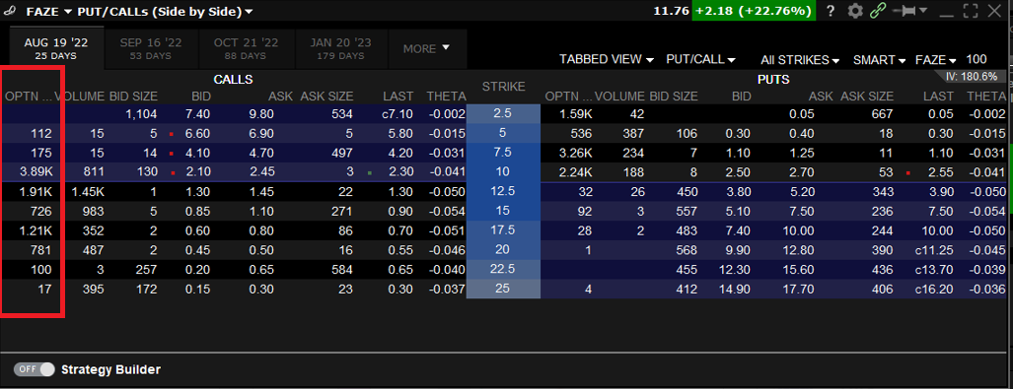1013x389 pixels.
Task: Switch to the SEP 16 '22 expiration tab
Action: 151,49
